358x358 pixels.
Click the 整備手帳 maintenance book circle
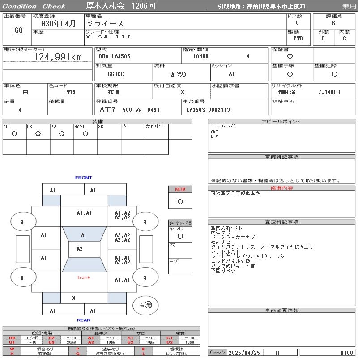point(290,74)
